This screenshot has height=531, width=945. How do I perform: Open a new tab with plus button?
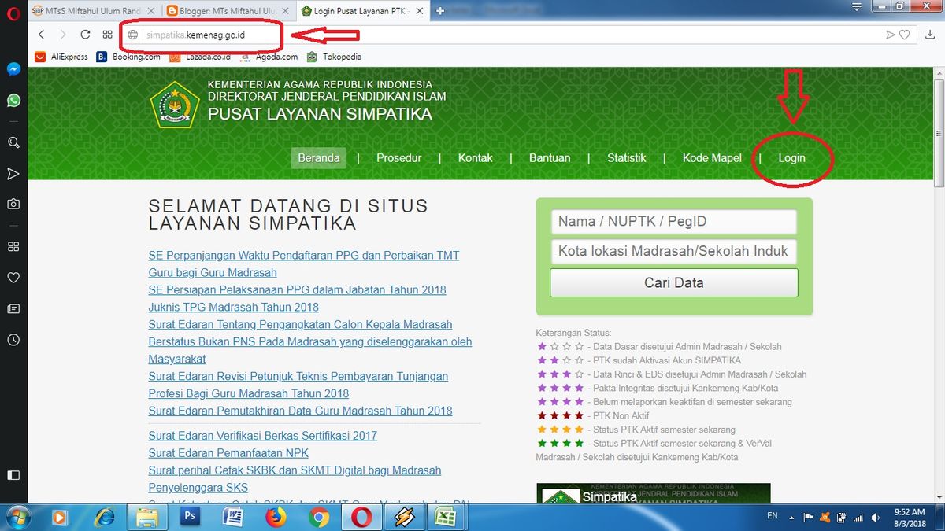440,11
